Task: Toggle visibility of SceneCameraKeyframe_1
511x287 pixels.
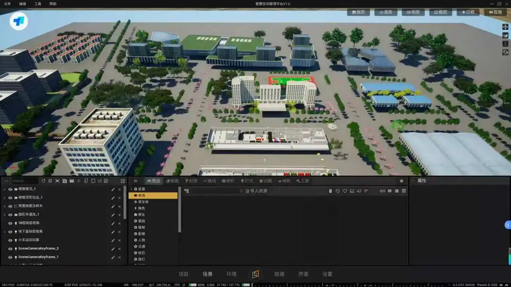Action: (10, 257)
